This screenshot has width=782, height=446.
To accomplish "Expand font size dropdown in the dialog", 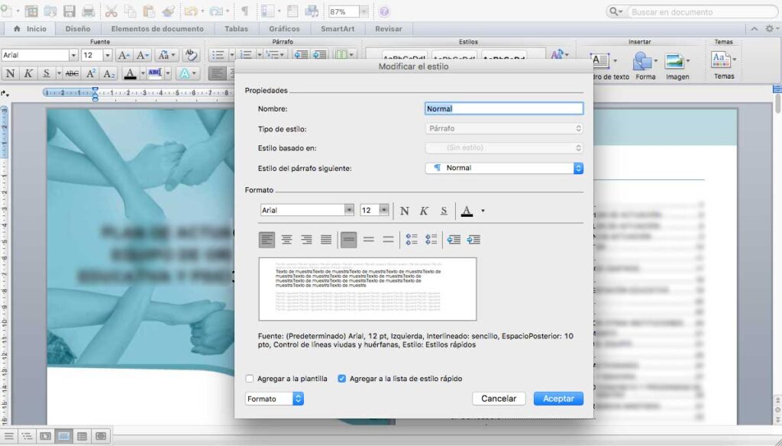I will coord(384,210).
